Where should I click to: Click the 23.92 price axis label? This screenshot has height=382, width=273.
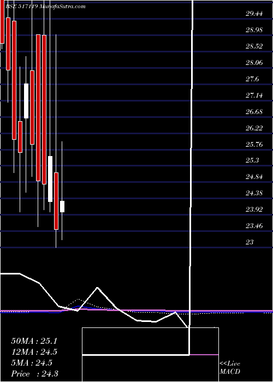click(254, 210)
